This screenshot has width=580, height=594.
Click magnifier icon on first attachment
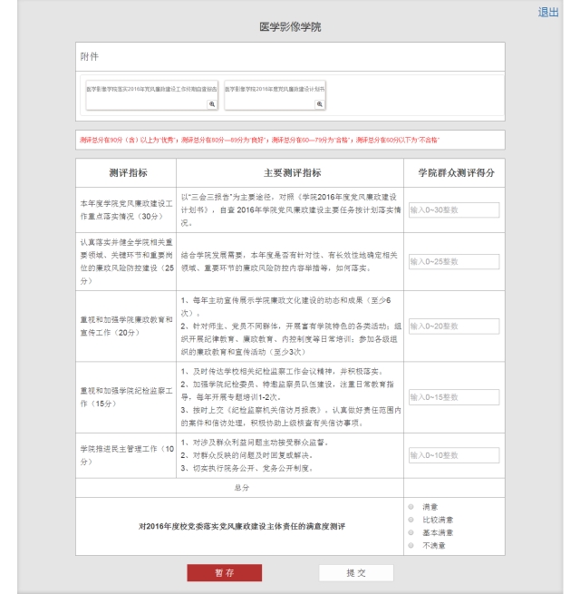point(212,104)
